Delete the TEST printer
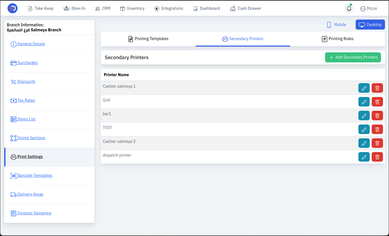The width and height of the screenshot is (389, 236). (377, 129)
